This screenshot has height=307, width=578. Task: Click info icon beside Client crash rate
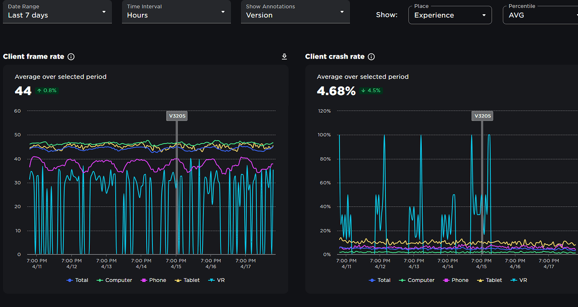pos(372,56)
